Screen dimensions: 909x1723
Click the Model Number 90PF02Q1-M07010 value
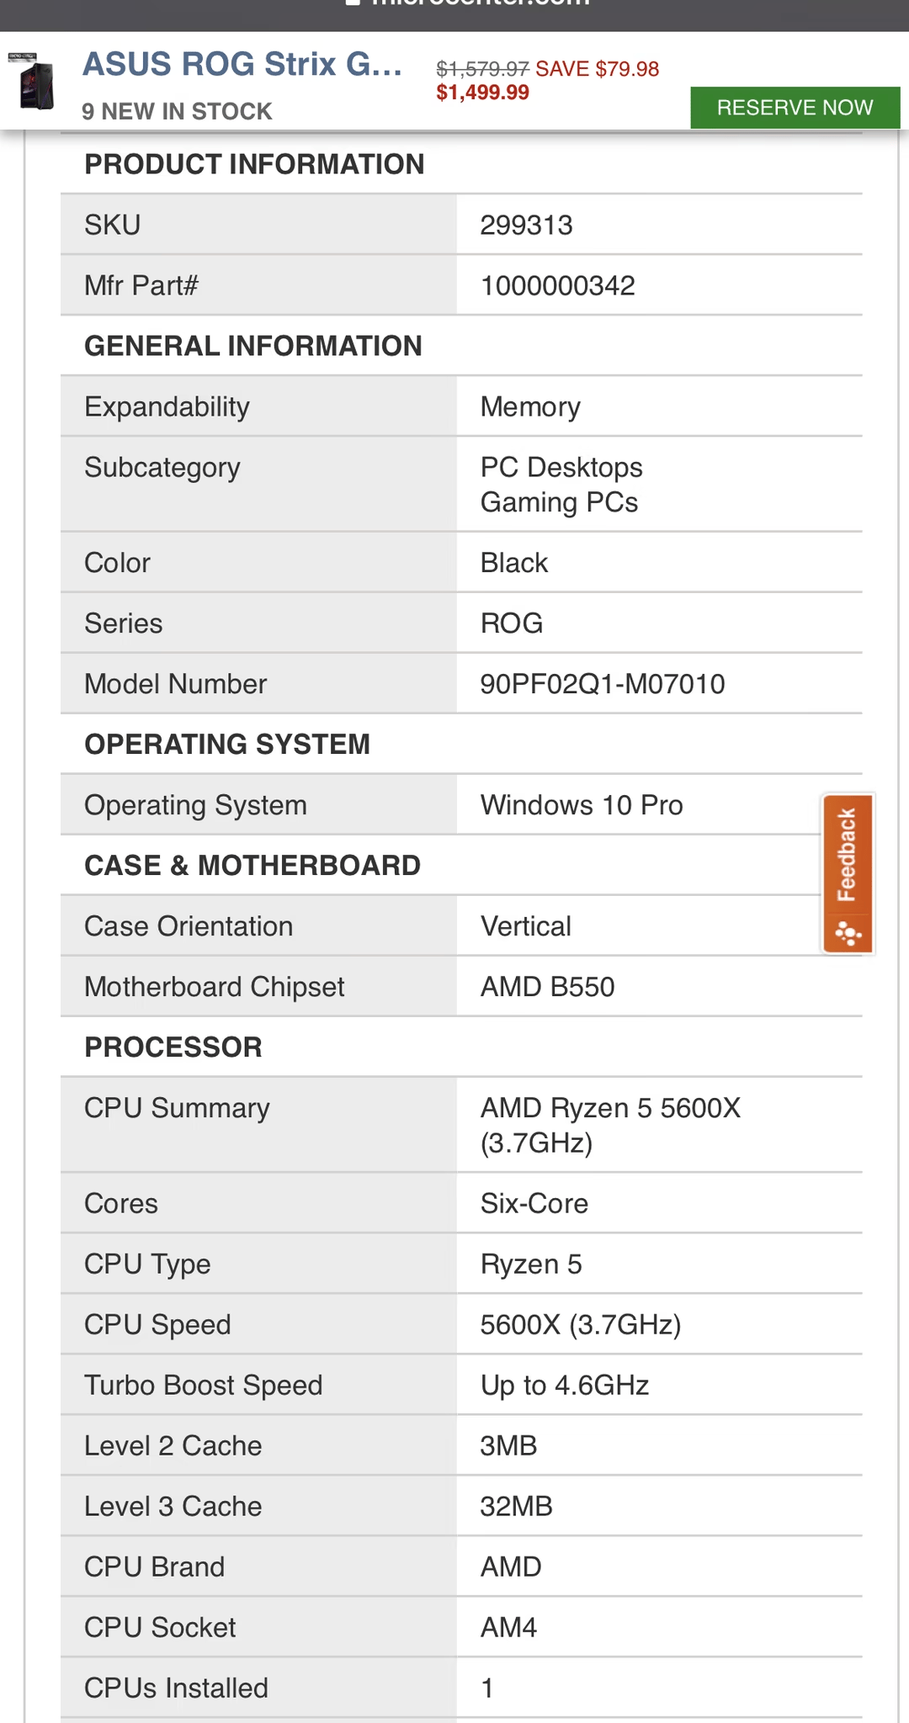point(603,684)
